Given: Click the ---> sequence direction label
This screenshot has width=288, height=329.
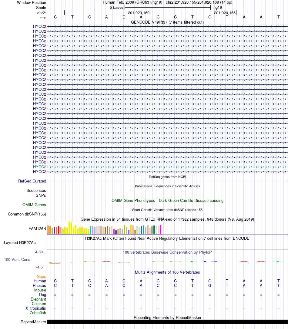Looking at the screenshot, I should [43, 18].
